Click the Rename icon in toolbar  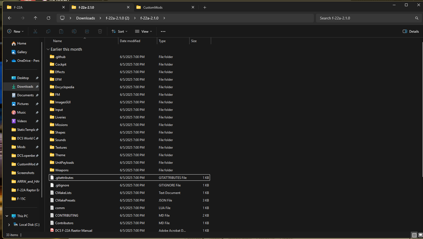tap(74, 31)
